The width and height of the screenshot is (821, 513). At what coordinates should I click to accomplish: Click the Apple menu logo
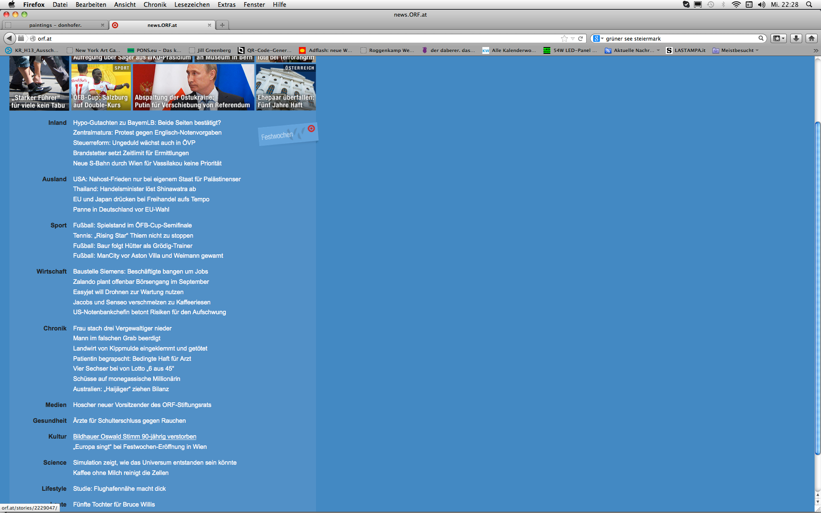click(12, 4)
